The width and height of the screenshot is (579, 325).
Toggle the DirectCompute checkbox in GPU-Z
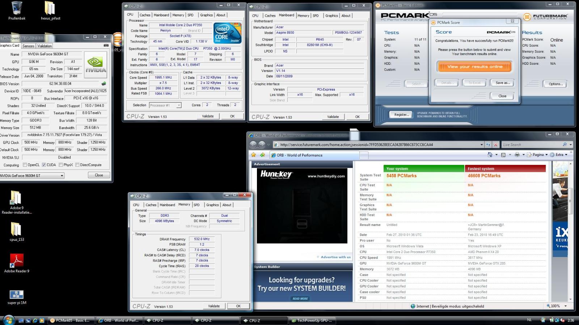(x=77, y=165)
